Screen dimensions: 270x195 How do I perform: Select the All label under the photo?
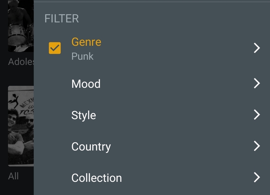[13, 176]
